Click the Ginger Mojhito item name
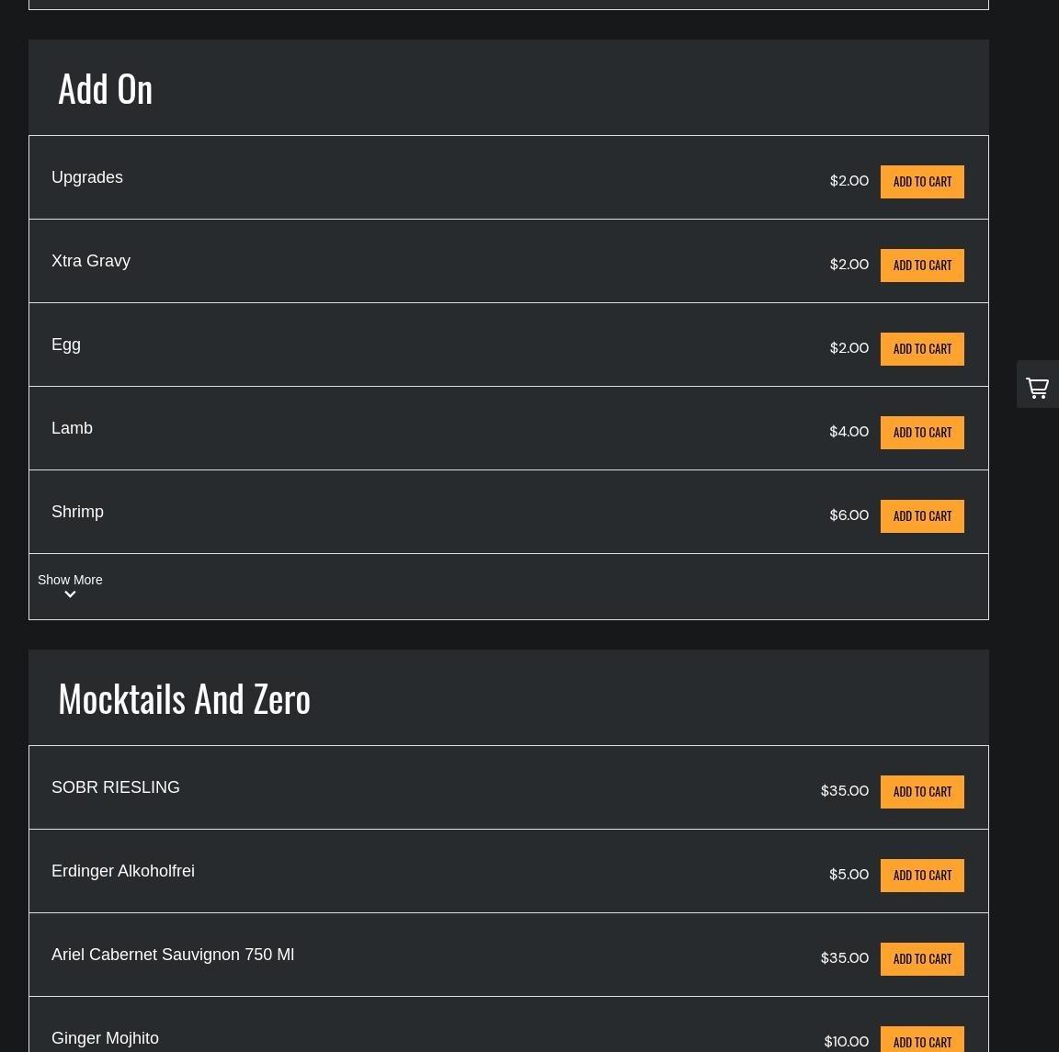 point(105,1038)
